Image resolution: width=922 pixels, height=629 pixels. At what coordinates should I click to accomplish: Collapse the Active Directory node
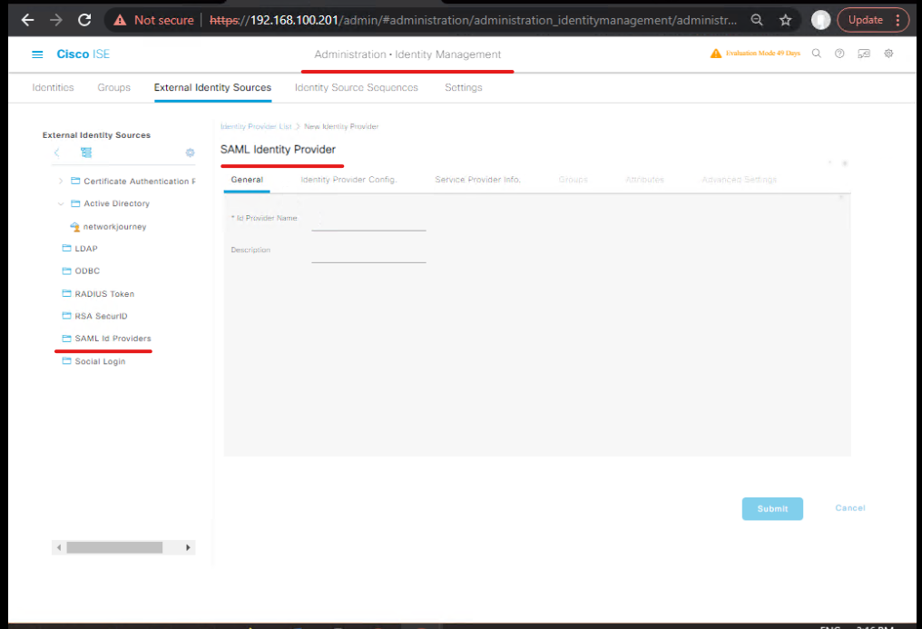tap(61, 203)
